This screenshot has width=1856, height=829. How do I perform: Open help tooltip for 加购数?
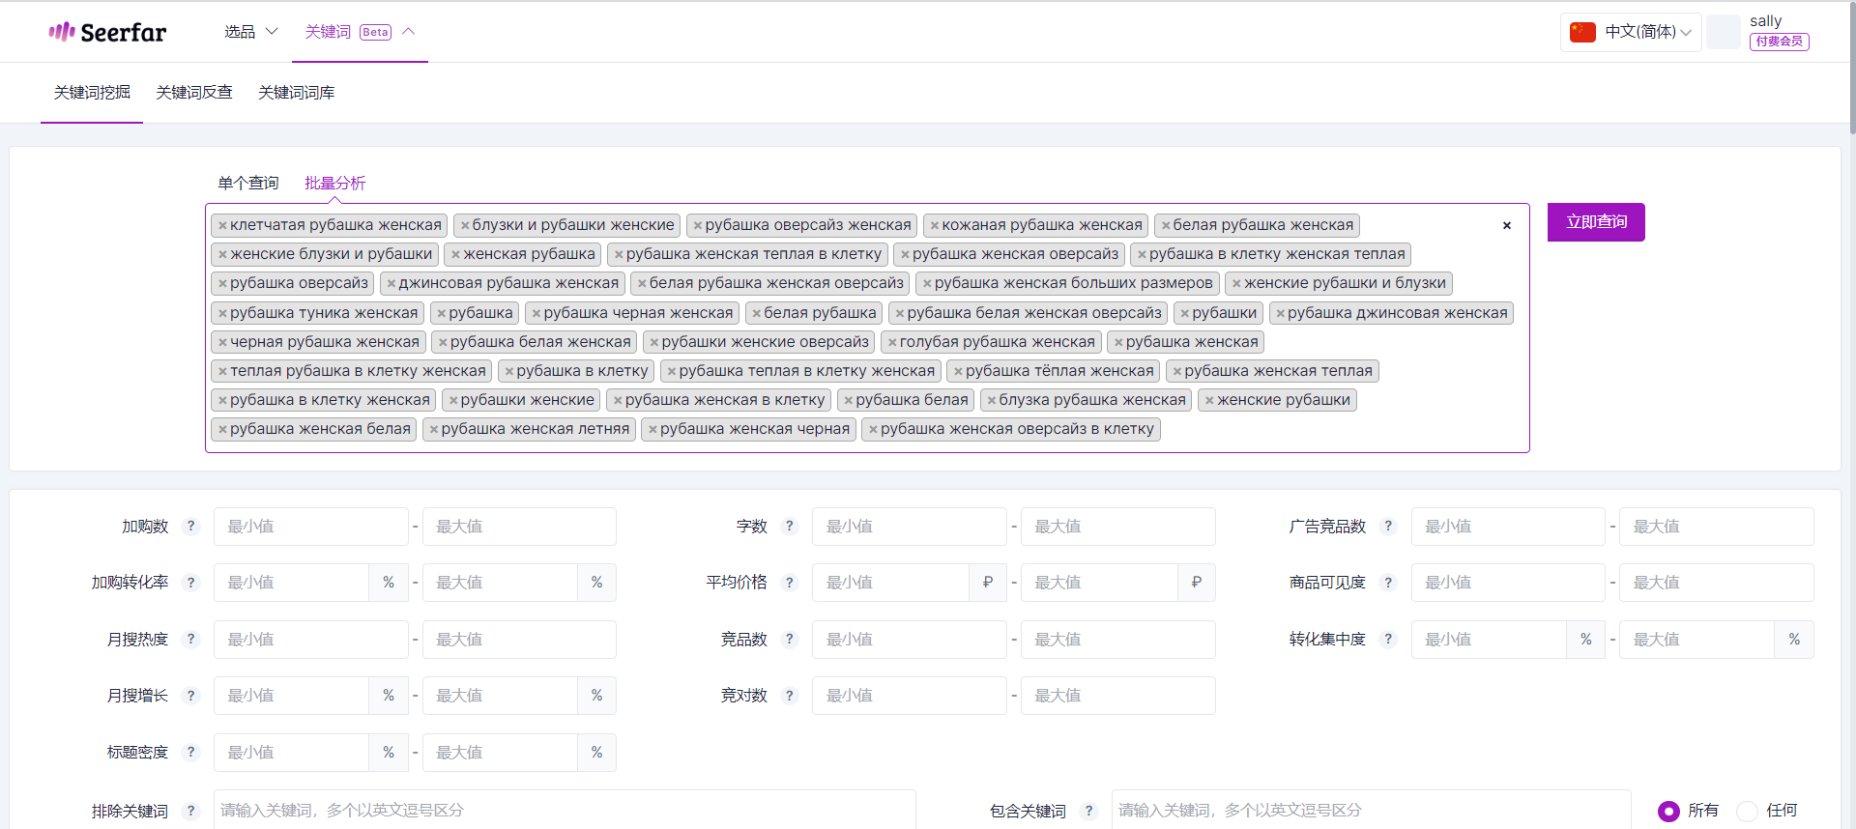[191, 527]
